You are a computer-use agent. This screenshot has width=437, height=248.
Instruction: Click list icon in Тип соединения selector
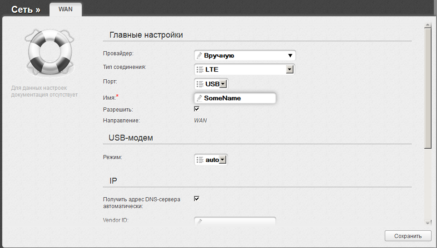(200, 69)
